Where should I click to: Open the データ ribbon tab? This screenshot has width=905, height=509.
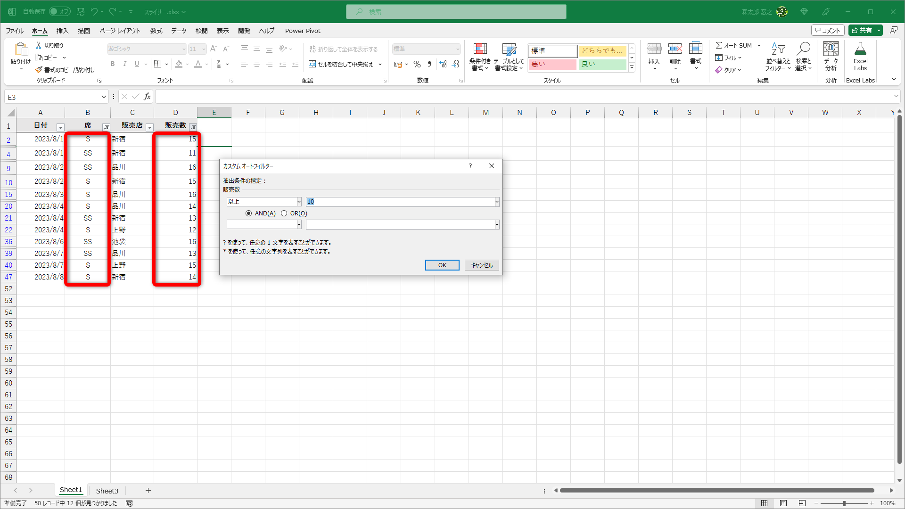pos(179,31)
